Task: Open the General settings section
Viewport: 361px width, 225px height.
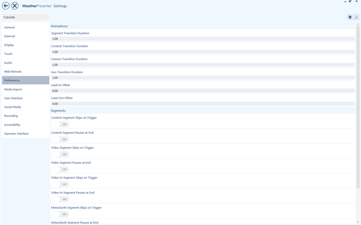Action: tap(10, 27)
